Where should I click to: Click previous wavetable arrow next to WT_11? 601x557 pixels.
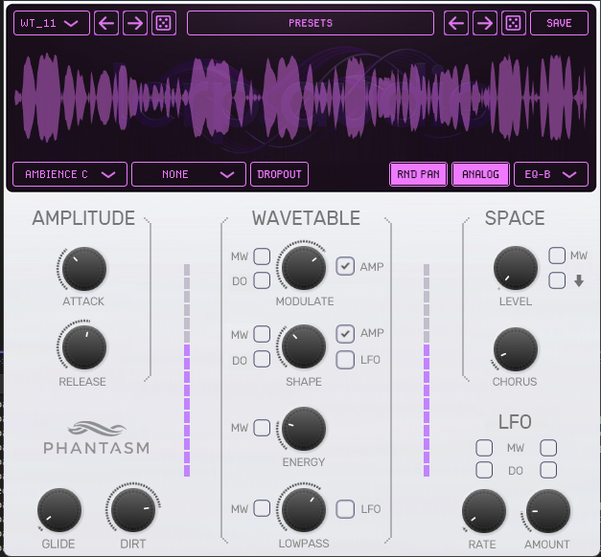[x=107, y=23]
